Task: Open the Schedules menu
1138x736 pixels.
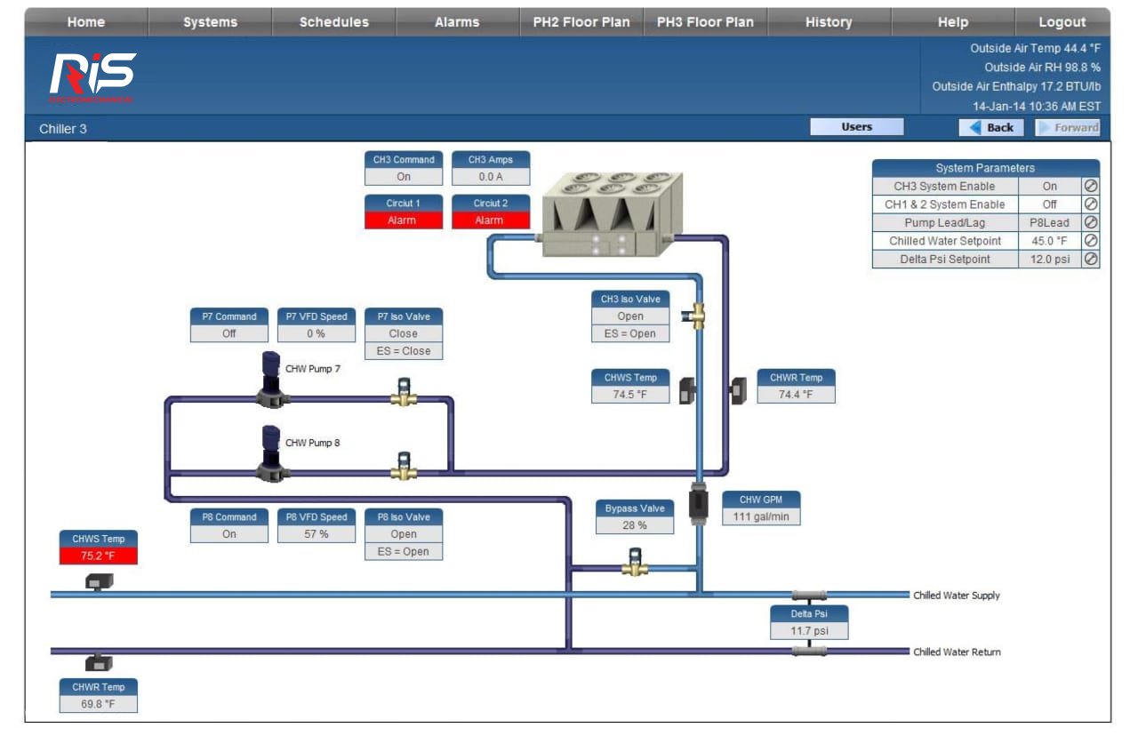Action: pos(333,22)
